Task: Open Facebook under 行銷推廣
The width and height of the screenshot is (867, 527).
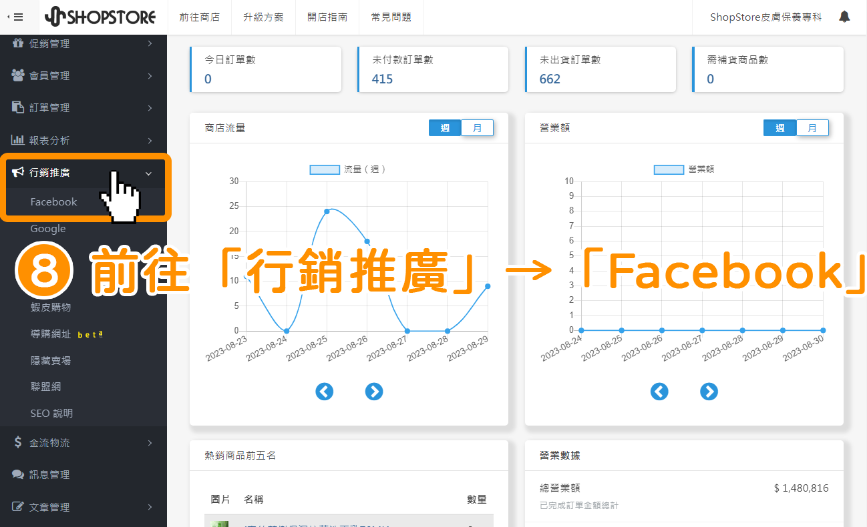Action: [53, 201]
